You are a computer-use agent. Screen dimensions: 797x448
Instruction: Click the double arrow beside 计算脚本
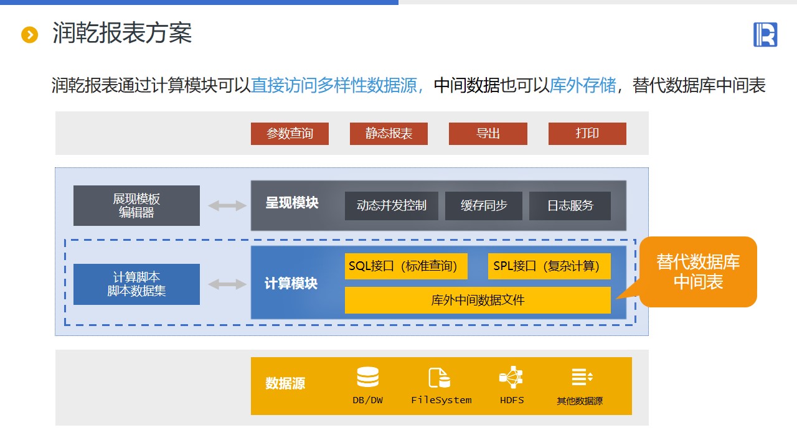click(227, 284)
